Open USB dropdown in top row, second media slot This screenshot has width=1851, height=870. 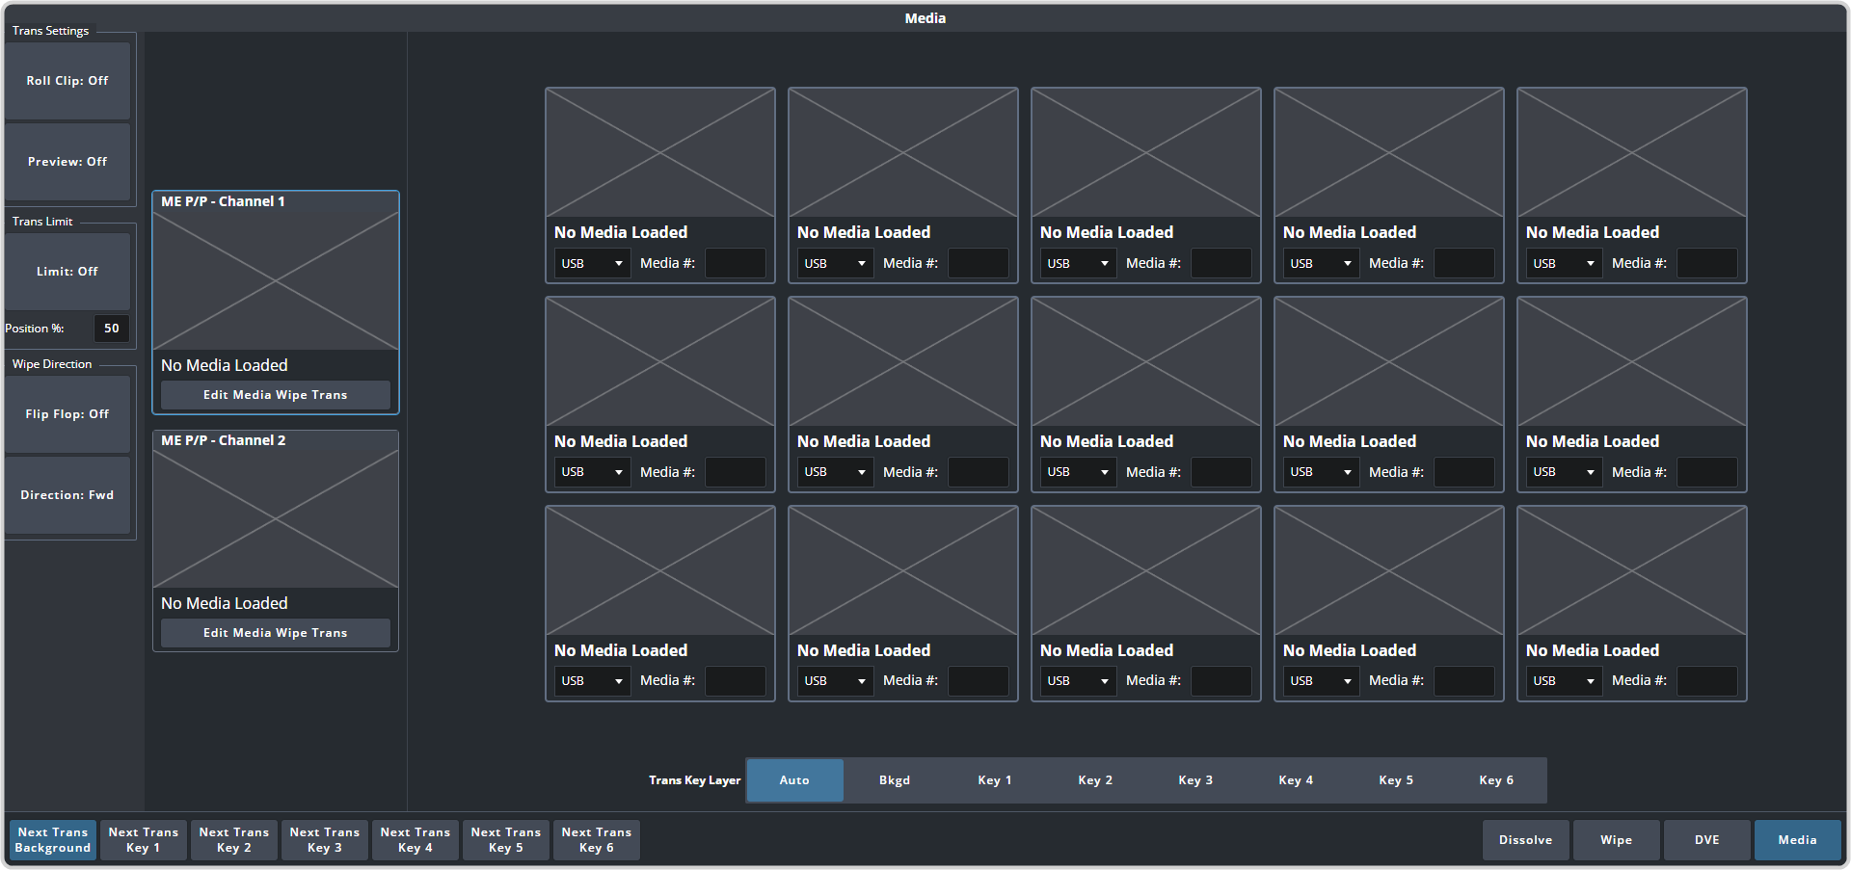[x=836, y=264]
